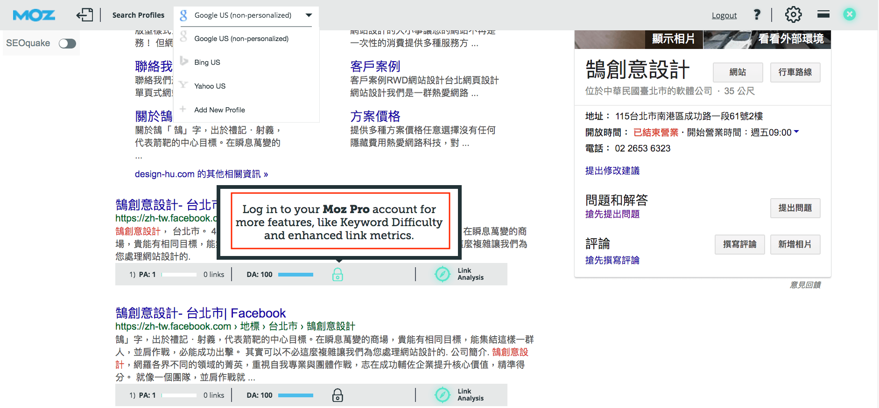Click the green lock icon under first result
Screen dimensions: 879x408
338,274
